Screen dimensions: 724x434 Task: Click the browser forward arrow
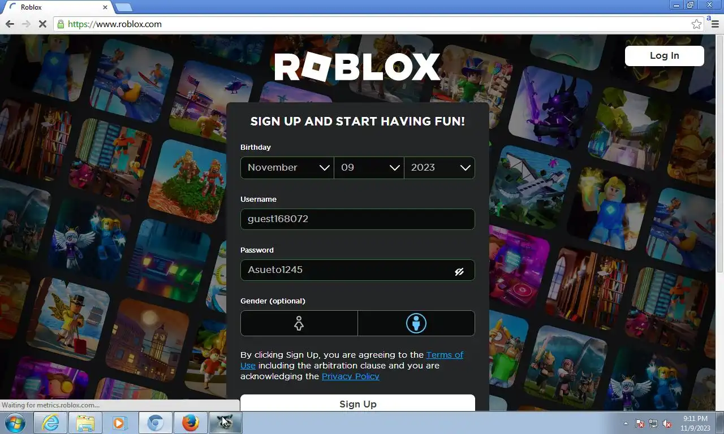click(x=26, y=24)
